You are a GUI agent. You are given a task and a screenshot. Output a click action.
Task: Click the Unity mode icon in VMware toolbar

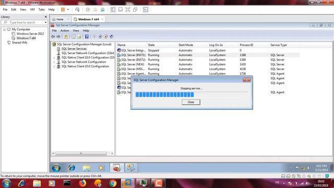pyautogui.click(x=135, y=9)
